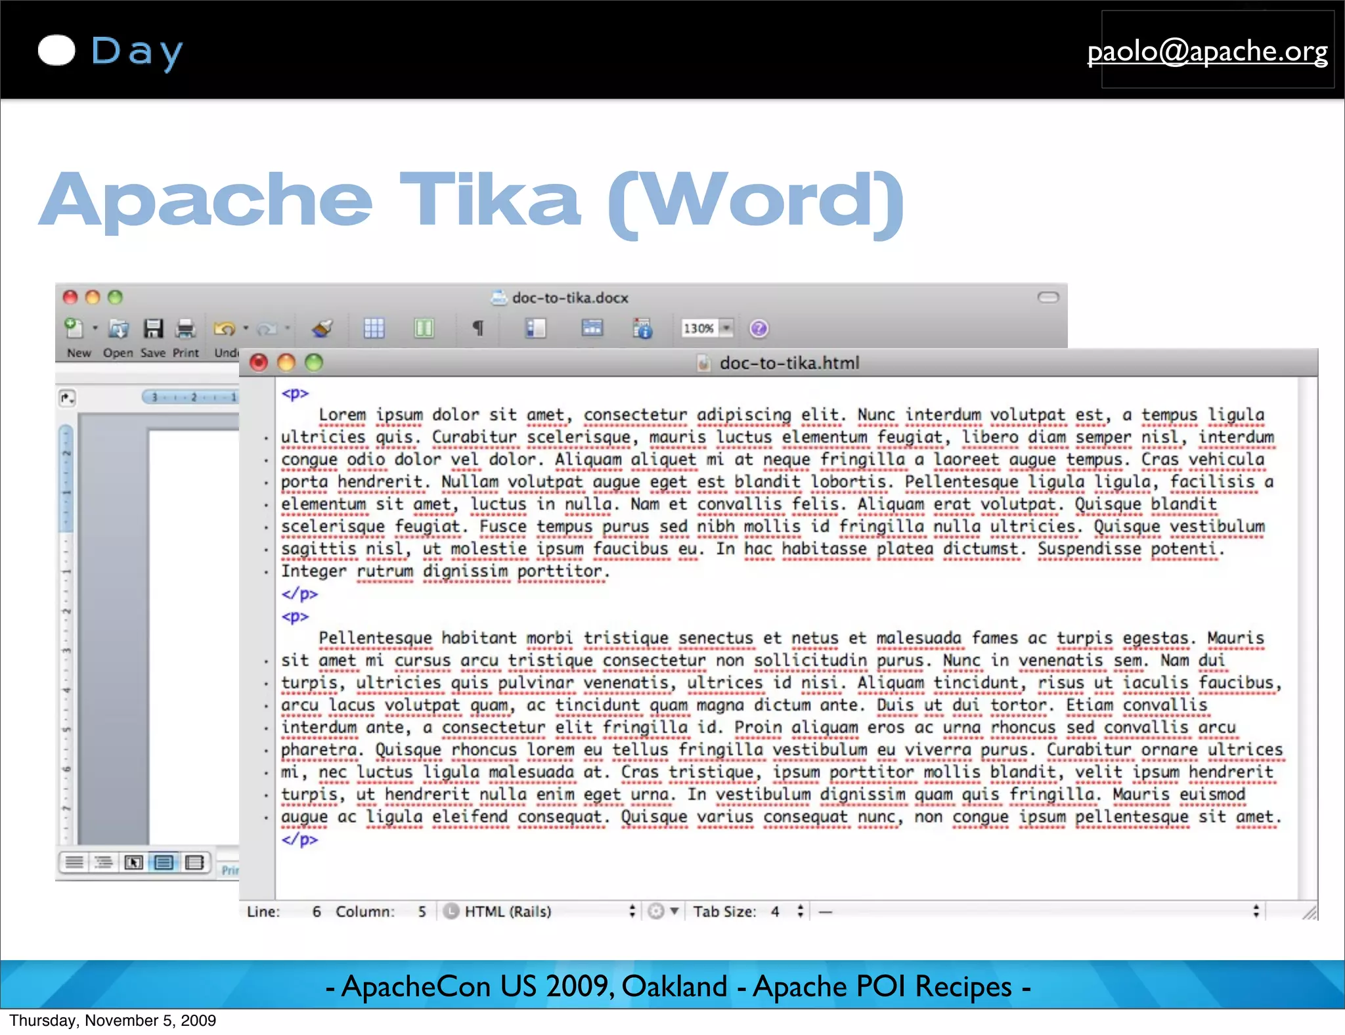Click the vertical ruler in Word window
The image size is (1345, 1035).
66,634
